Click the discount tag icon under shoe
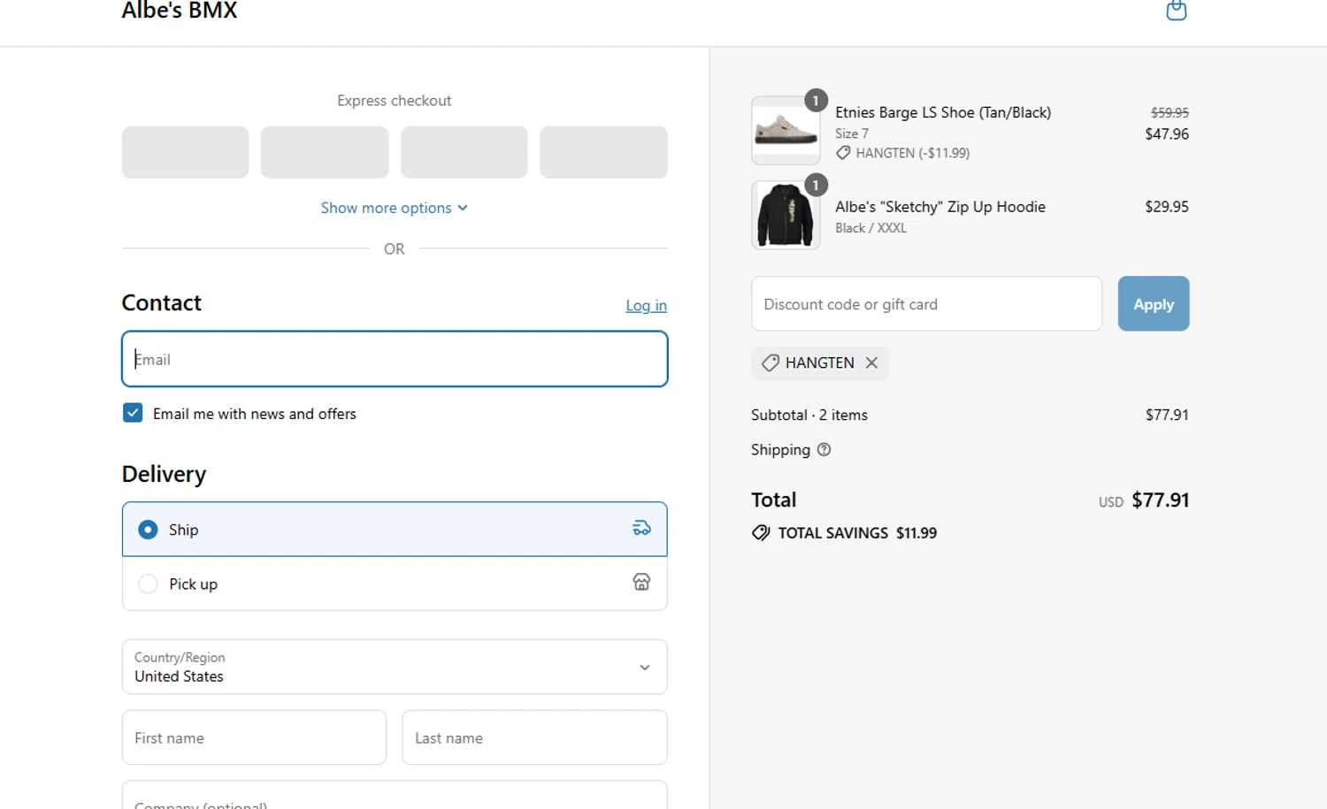Image resolution: width=1327 pixels, height=809 pixels. 843,153
